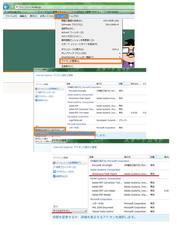Click tracking protection icon in dialog listing LoginFelica.cab

click(x=36, y=100)
